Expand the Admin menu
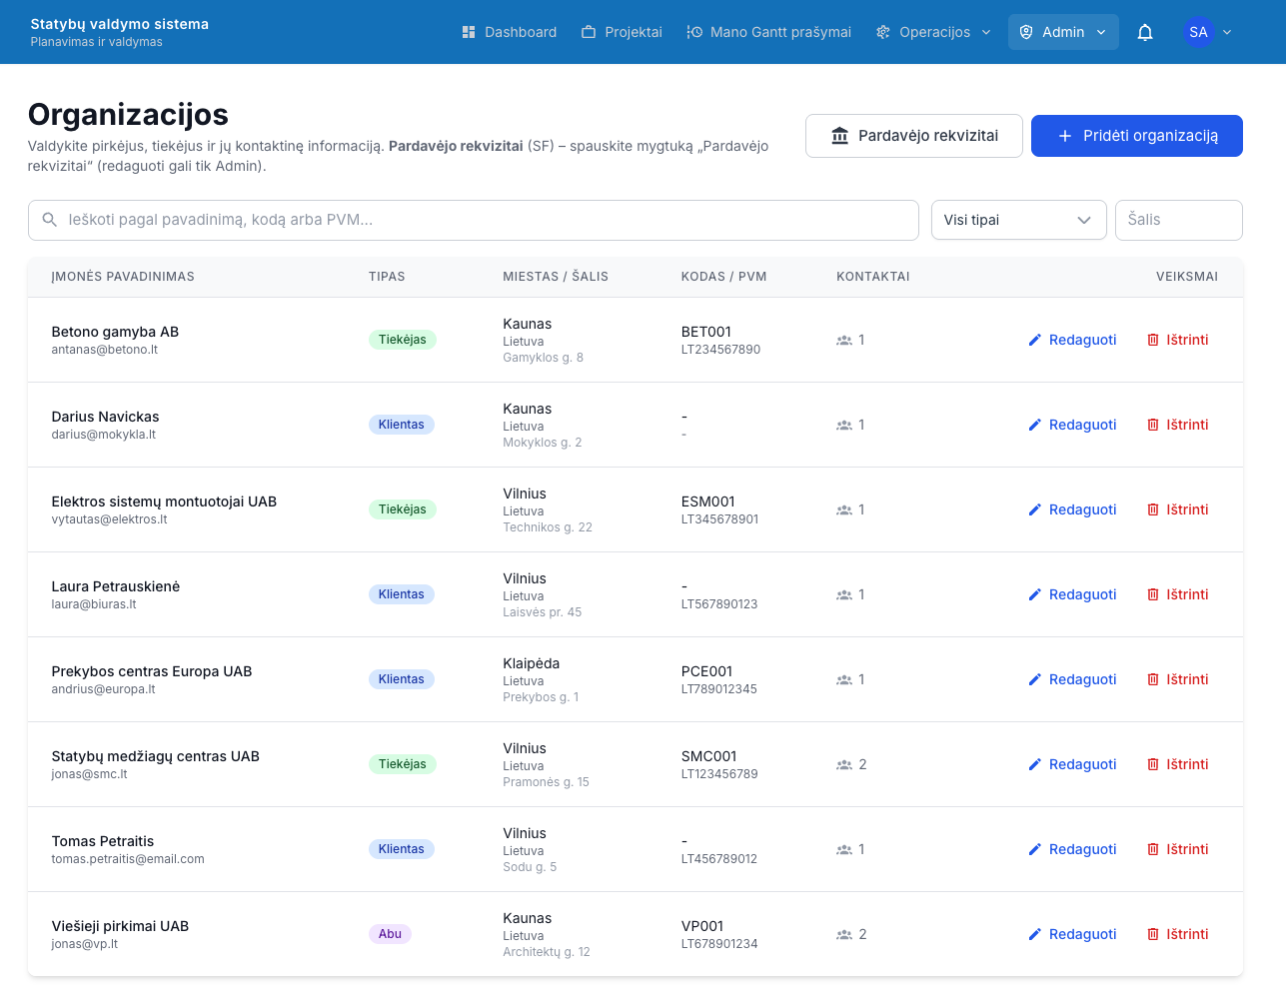The image size is (1286, 1002). (x=1063, y=32)
